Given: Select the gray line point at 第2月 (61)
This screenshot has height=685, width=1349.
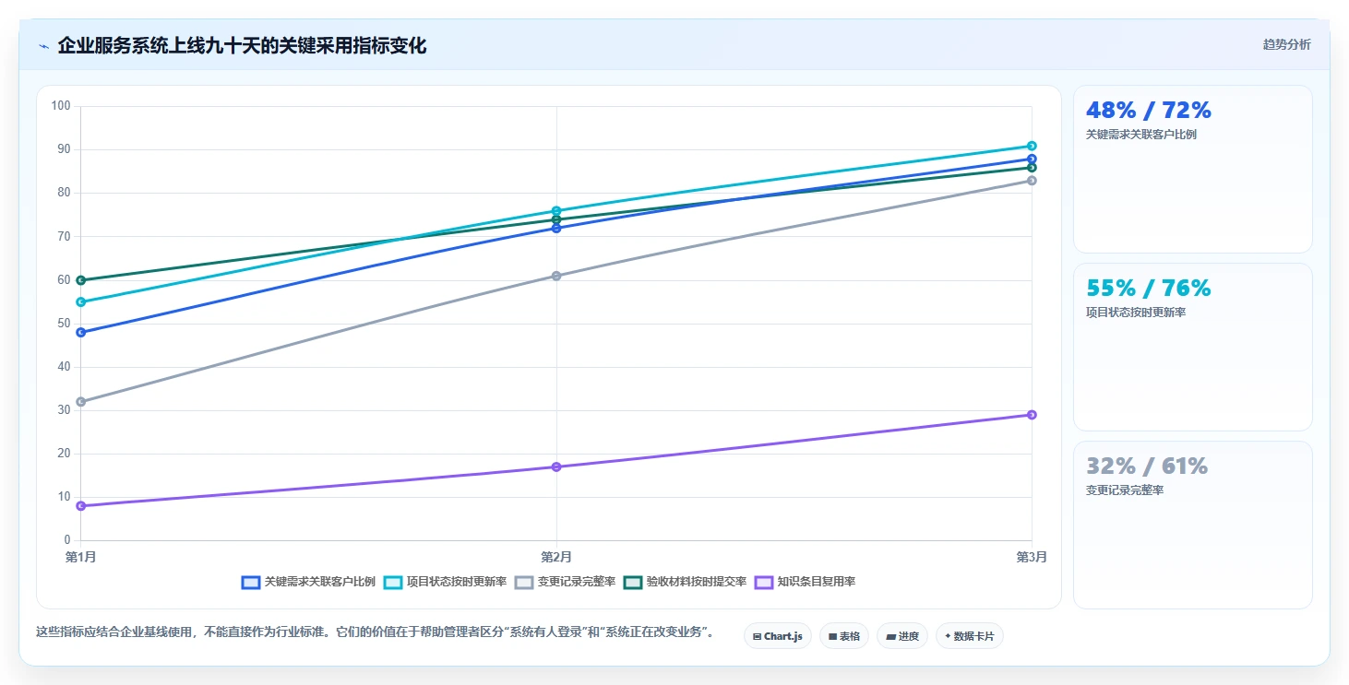Looking at the screenshot, I should [x=556, y=276].
